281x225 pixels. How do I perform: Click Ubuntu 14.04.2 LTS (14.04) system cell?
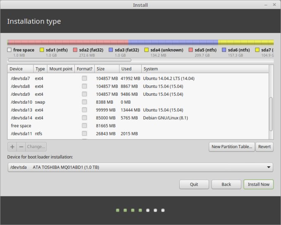[169, 78]
